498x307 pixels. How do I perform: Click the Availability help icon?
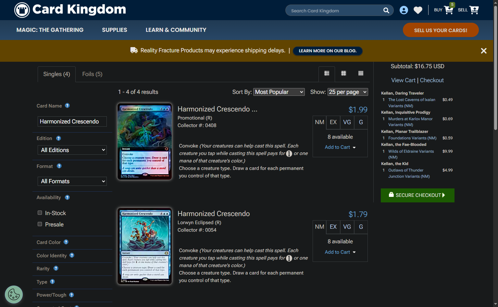pos(67,198)
